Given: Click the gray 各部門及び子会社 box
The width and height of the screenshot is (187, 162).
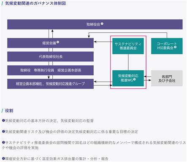Looking at the screenshot, I should pos(167,78).
